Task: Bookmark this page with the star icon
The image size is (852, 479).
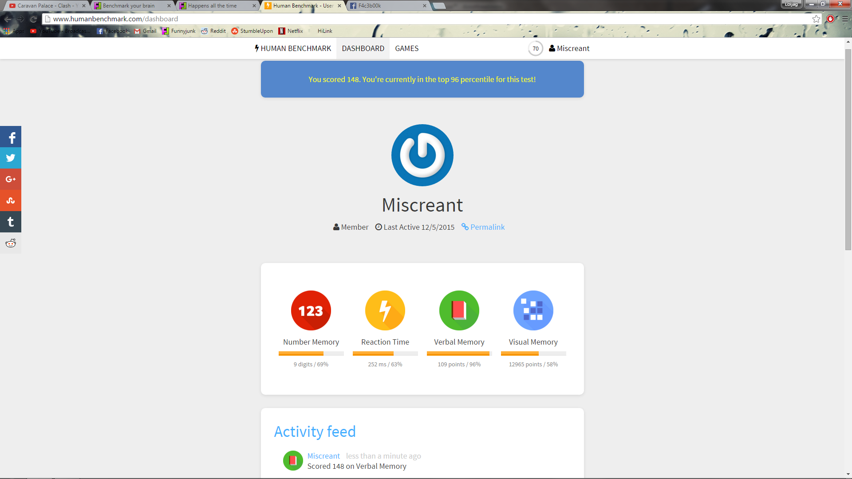Action: tap(816, 19)
